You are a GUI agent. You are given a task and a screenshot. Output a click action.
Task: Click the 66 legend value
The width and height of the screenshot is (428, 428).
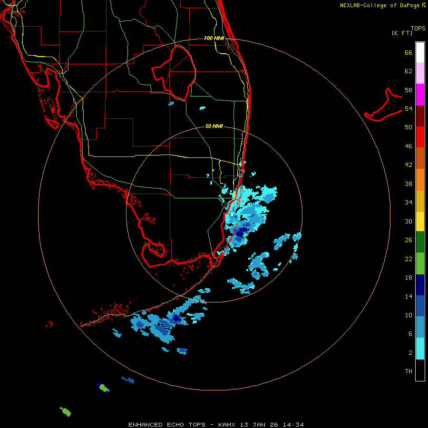pos(409,52)
